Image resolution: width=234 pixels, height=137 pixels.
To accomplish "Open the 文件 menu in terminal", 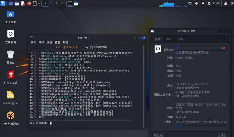I will pos(33,43).
